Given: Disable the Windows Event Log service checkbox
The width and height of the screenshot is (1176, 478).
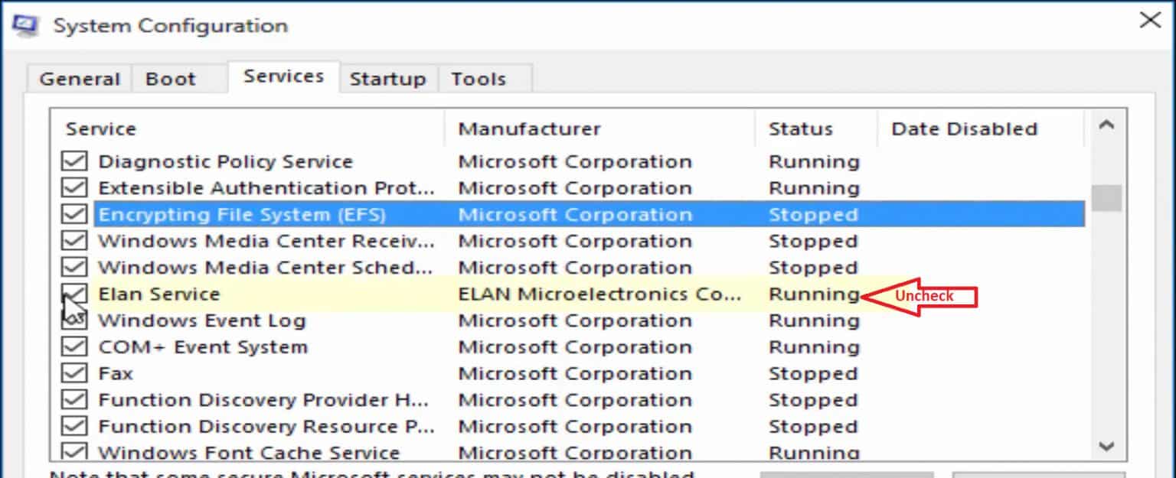Looking at the screenshot, I should (73, 320).
